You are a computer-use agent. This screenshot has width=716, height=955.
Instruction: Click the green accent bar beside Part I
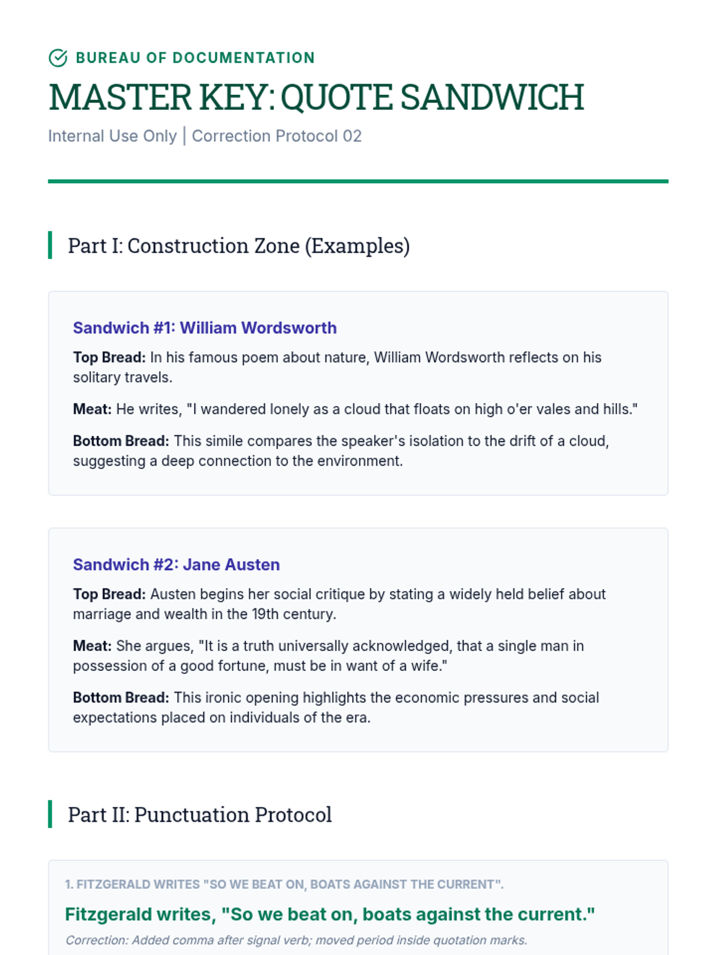50,245
